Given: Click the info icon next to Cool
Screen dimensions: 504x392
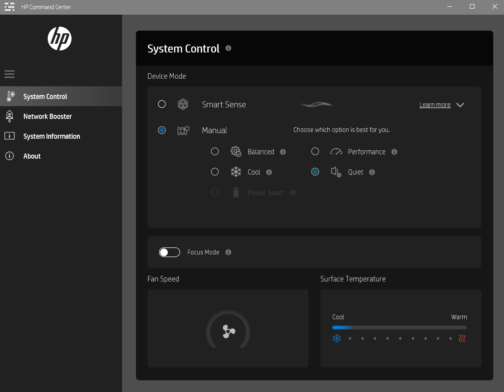Looking at the screenshot, I should coord(269,172).
